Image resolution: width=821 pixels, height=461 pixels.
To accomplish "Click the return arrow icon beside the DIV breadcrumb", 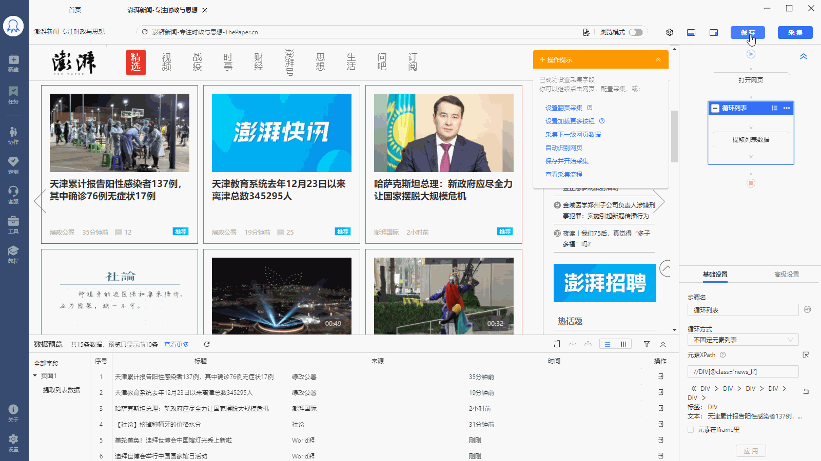I will point(806,391).
